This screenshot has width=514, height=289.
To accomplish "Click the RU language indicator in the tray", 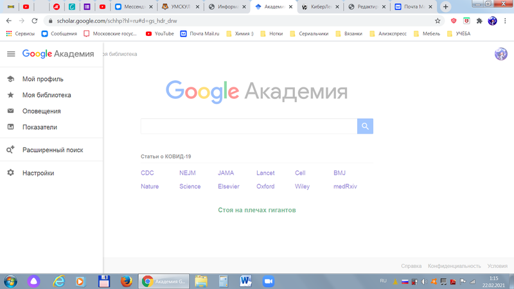I will click(383, 281).
